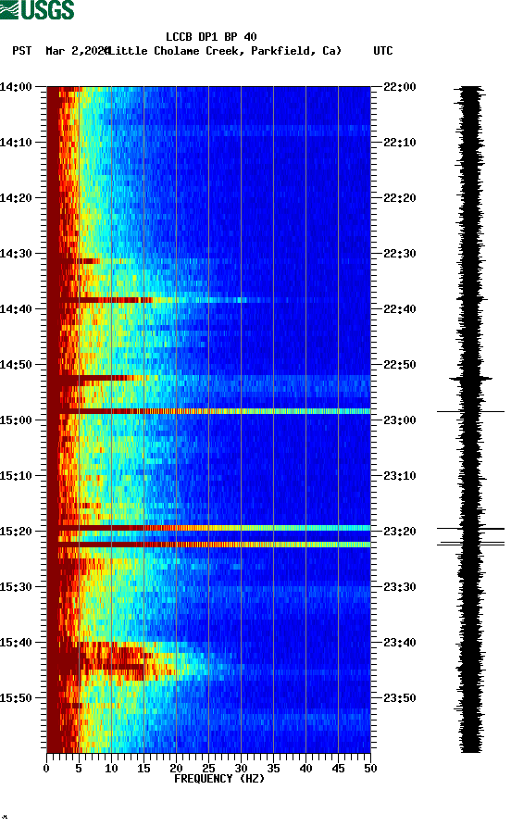Click the station name 'Little Cholame Creek, Parkfield, Ca'

[225, 51]
